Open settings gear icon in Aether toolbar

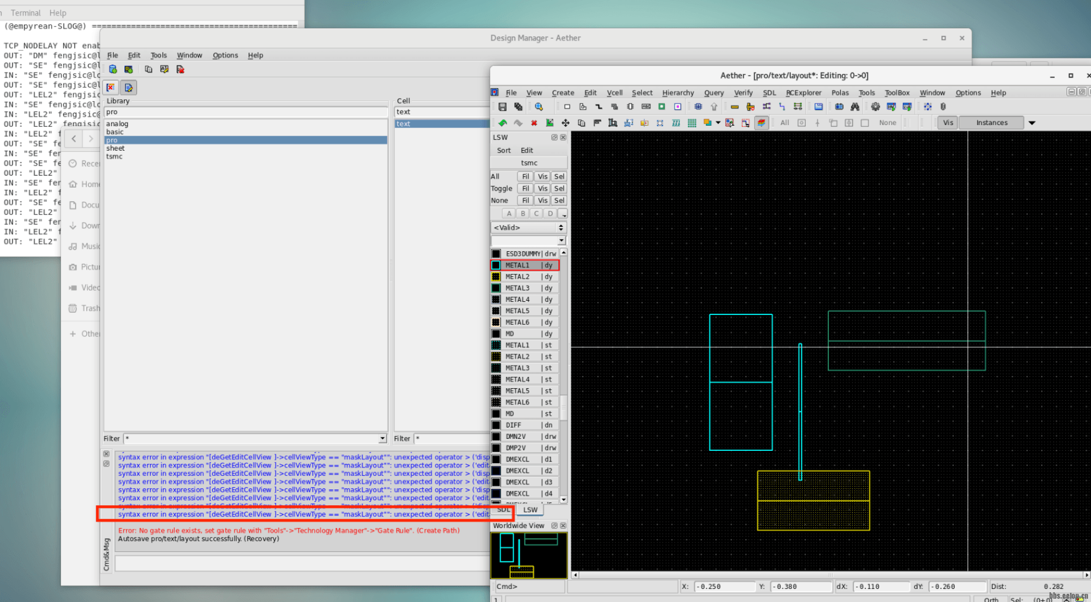point(875,107)
